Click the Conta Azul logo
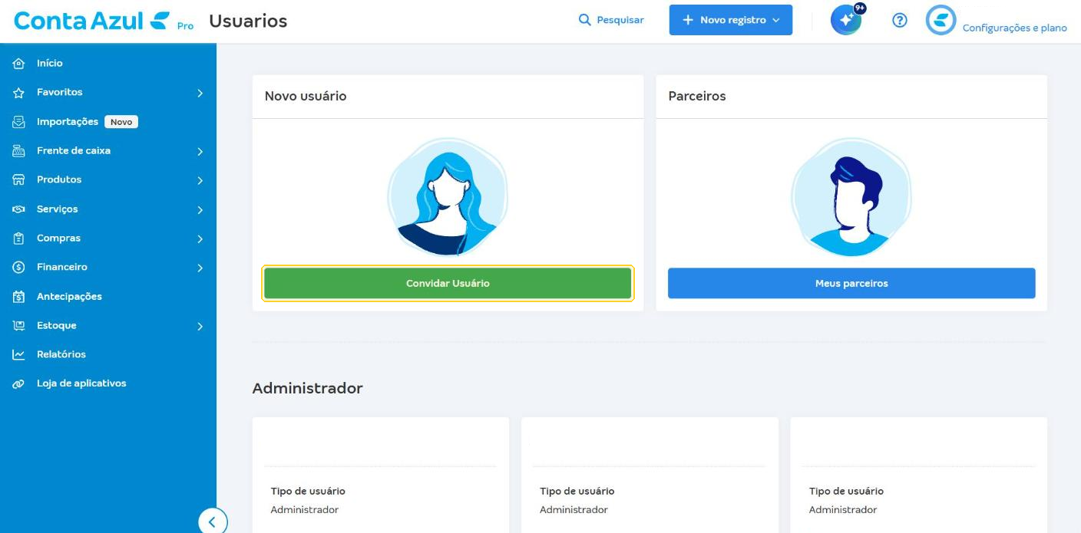This screenshot has width=1081, height=533. (92, 21)
